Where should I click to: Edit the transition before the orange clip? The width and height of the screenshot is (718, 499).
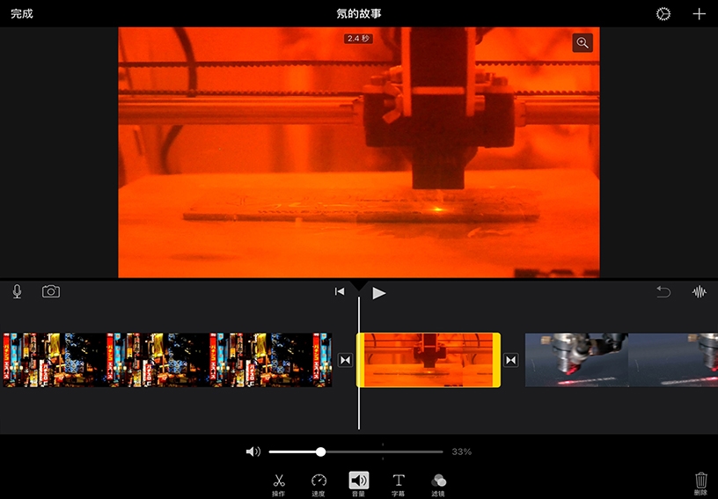click(345, 360)
